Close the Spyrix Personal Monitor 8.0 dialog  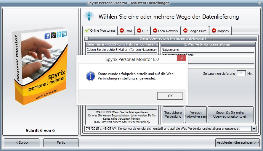point(181,58)
